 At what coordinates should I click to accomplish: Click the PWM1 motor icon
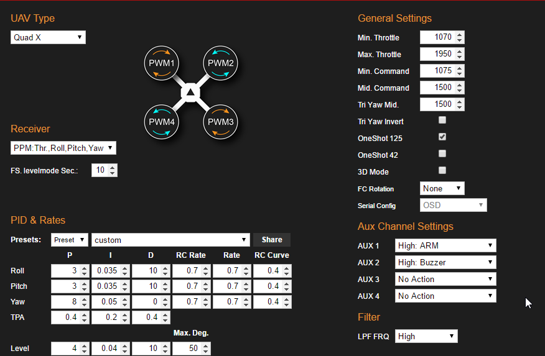[162, 63]
